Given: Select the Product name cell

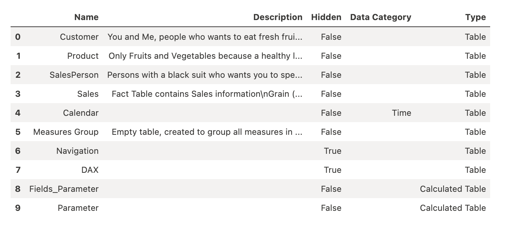Looking at the screenshot, I should 83,56.
